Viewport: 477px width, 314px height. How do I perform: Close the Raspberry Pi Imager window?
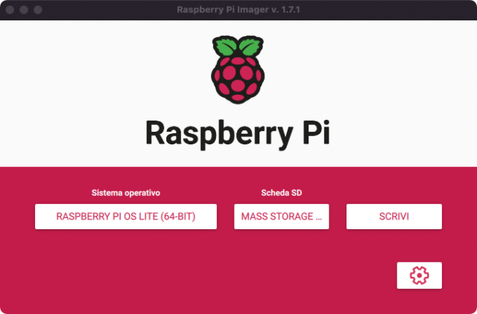(x=10, y=10)
